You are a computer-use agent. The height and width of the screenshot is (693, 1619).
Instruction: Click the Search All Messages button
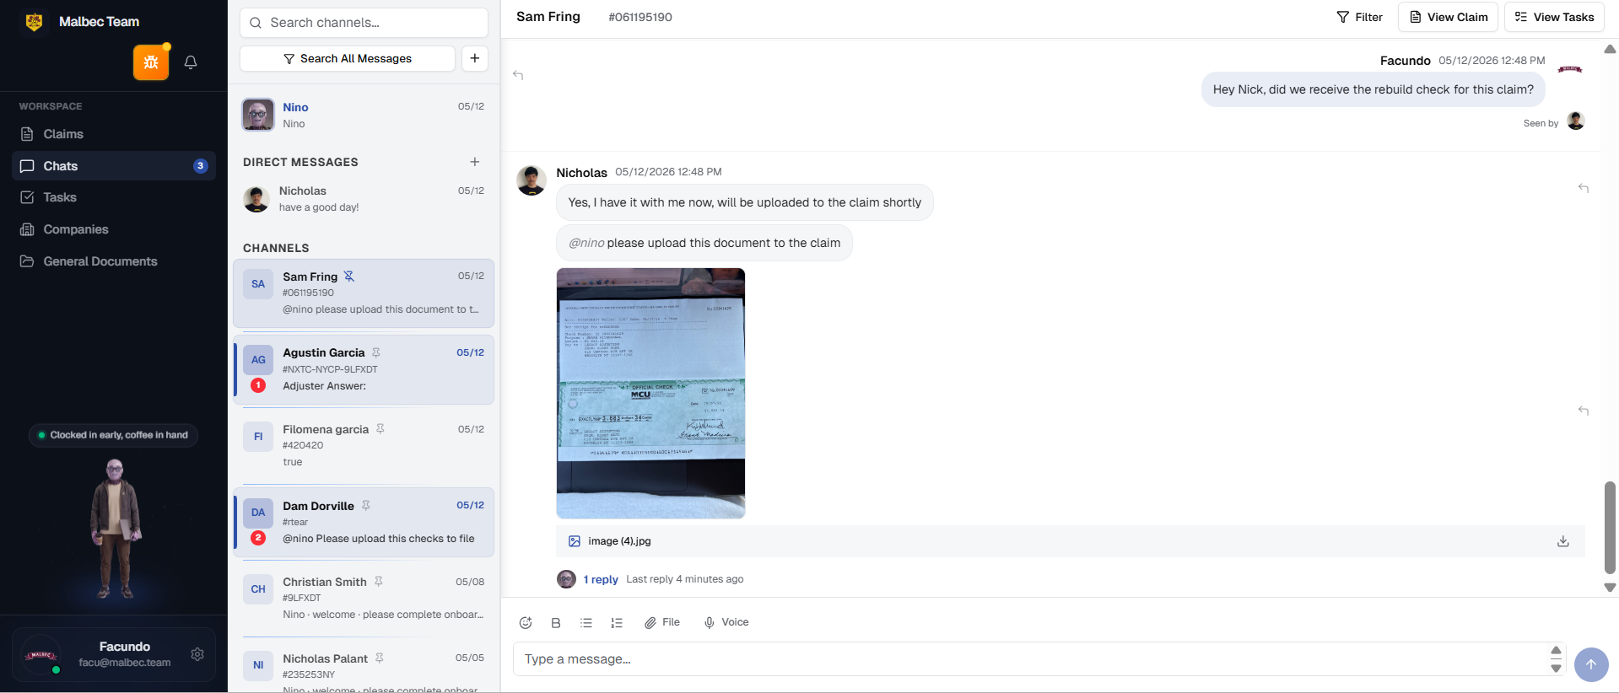(348, 58)
